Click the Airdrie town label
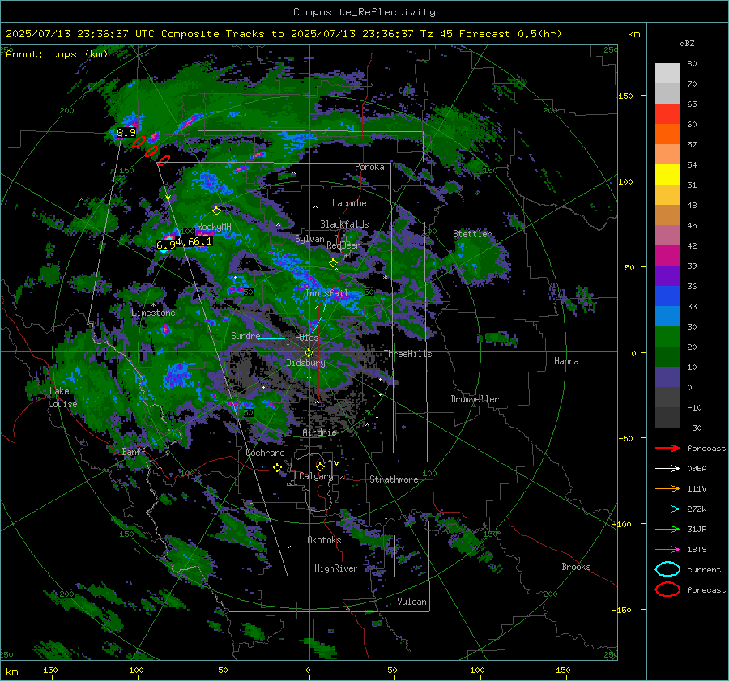 point(319,432)
